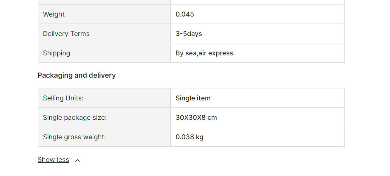
Task: Click the 0.038 kg value
Action: (189, 137)
